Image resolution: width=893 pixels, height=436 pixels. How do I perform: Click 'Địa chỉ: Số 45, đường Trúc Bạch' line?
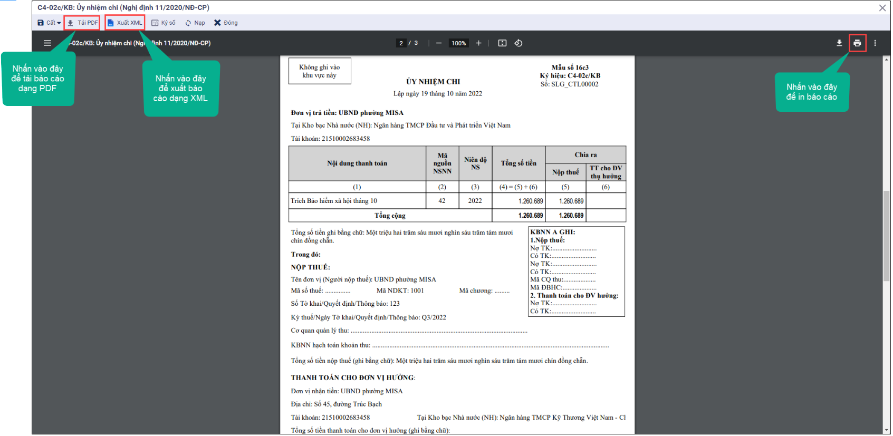tap(337, 404)
